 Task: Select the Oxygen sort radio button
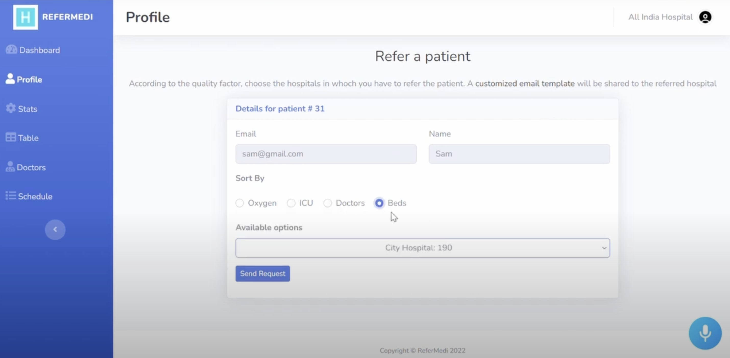click(x=239, y=203)
